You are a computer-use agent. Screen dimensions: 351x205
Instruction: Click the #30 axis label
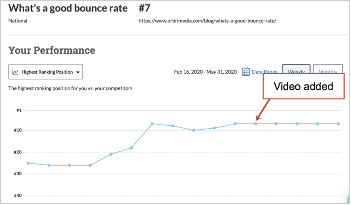click(x=18, y=174)
